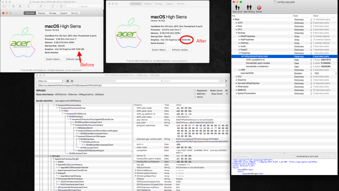Toggle the Registered checkbox
339x191 pixels.
pos(195,91)
